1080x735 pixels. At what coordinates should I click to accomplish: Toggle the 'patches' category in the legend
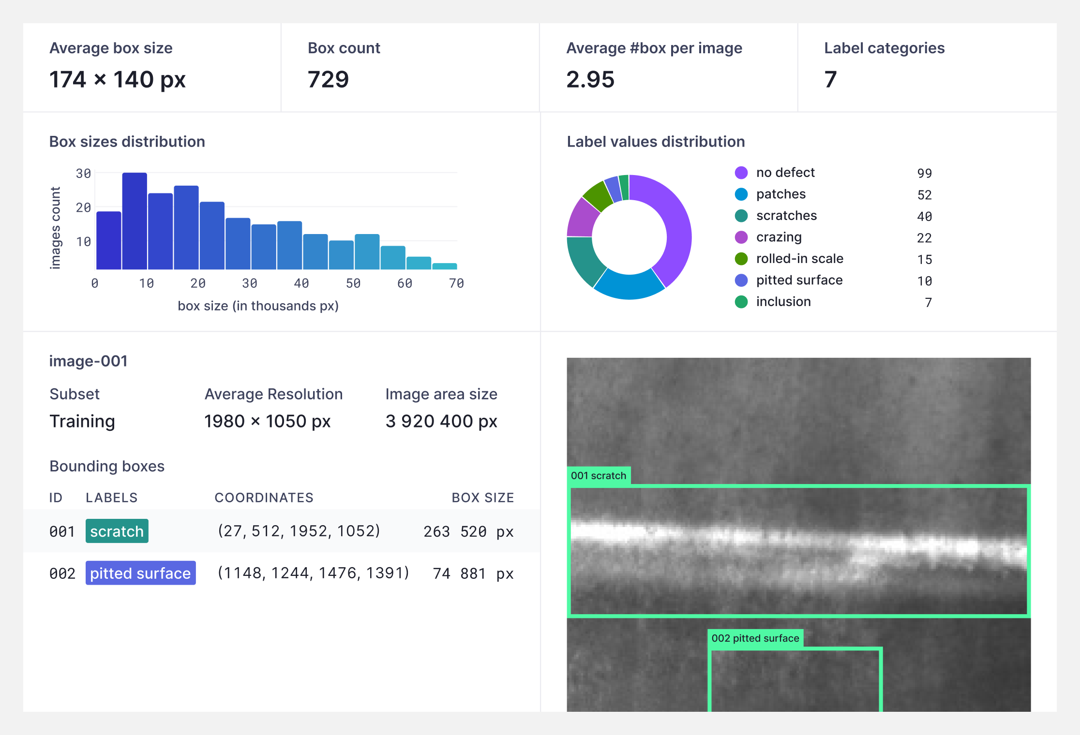pyautogui.click(x=780, y=194)
